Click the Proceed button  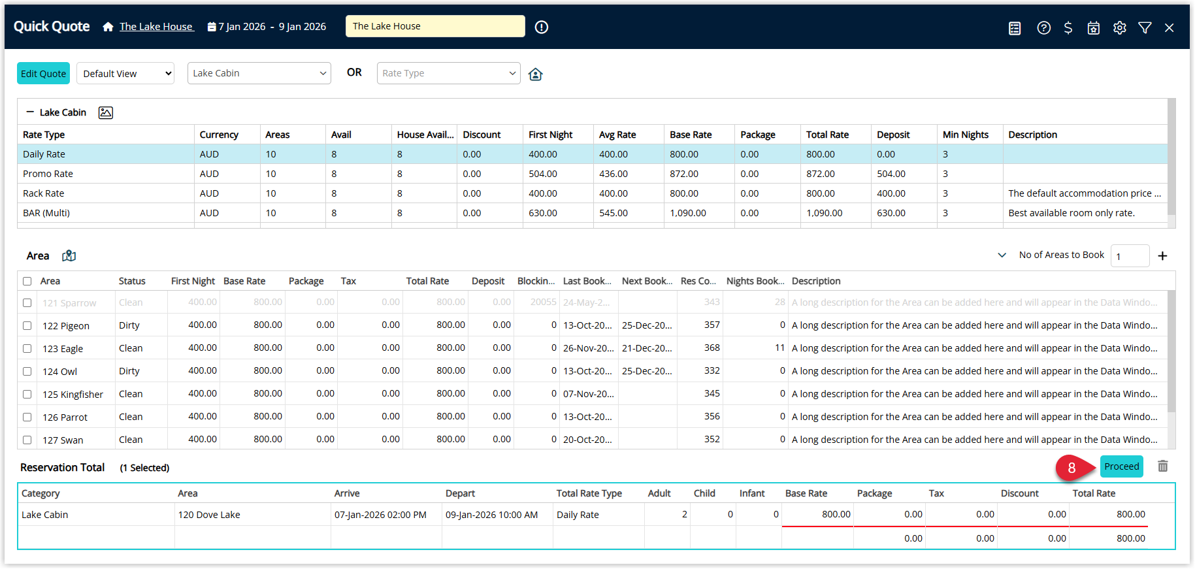1122,466
